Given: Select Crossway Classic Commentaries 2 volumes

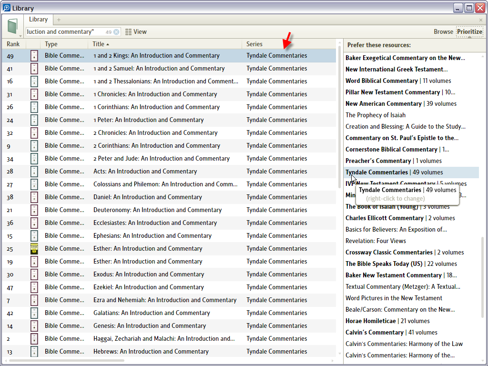Looking at the screenshot, I should point(405,253).
